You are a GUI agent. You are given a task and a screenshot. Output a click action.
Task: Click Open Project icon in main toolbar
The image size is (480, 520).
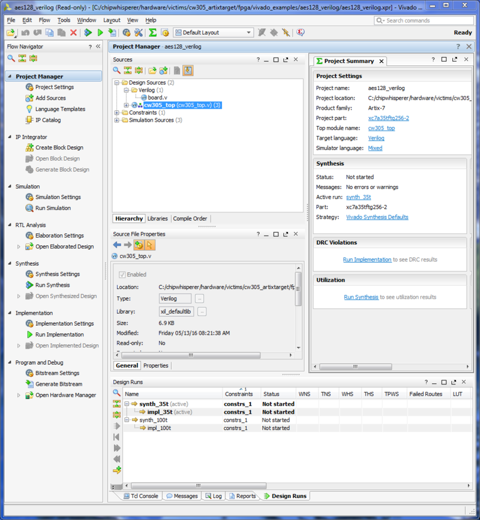point(11,32)
